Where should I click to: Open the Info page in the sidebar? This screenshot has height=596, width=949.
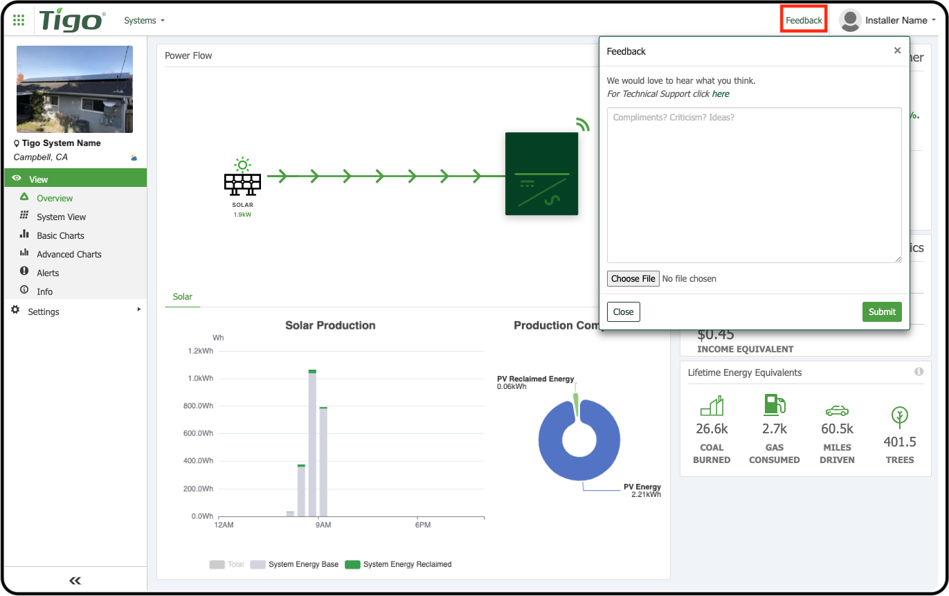(45, 291)
